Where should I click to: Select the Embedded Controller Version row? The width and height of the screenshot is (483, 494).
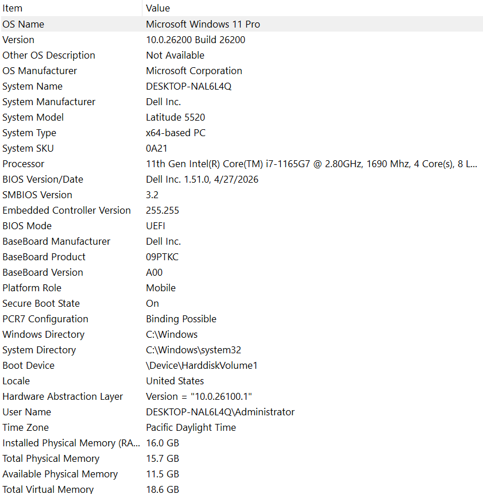pos(242,210)
